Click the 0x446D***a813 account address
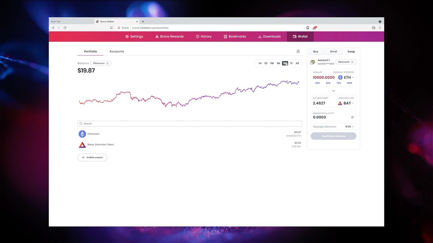The width and height of the screenshot is (433, 243). [x=326, y=64]
